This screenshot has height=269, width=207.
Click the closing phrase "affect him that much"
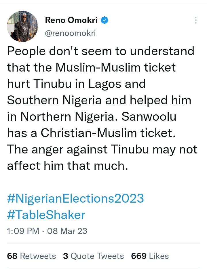[x=67, y=166]
